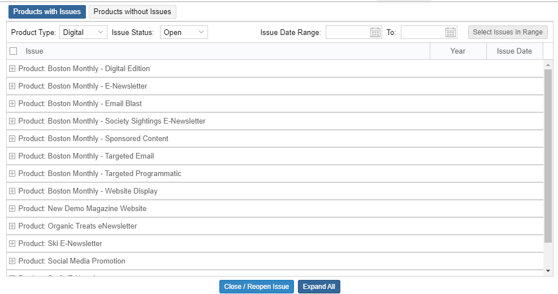Select 'Product: Organic Treats eNewsletter' text
Image resolution: width=558 pixels, height=294 pixels.
77,226
